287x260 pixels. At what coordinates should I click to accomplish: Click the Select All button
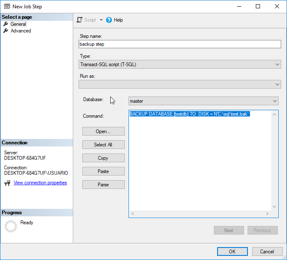click(x=103, y=145)
